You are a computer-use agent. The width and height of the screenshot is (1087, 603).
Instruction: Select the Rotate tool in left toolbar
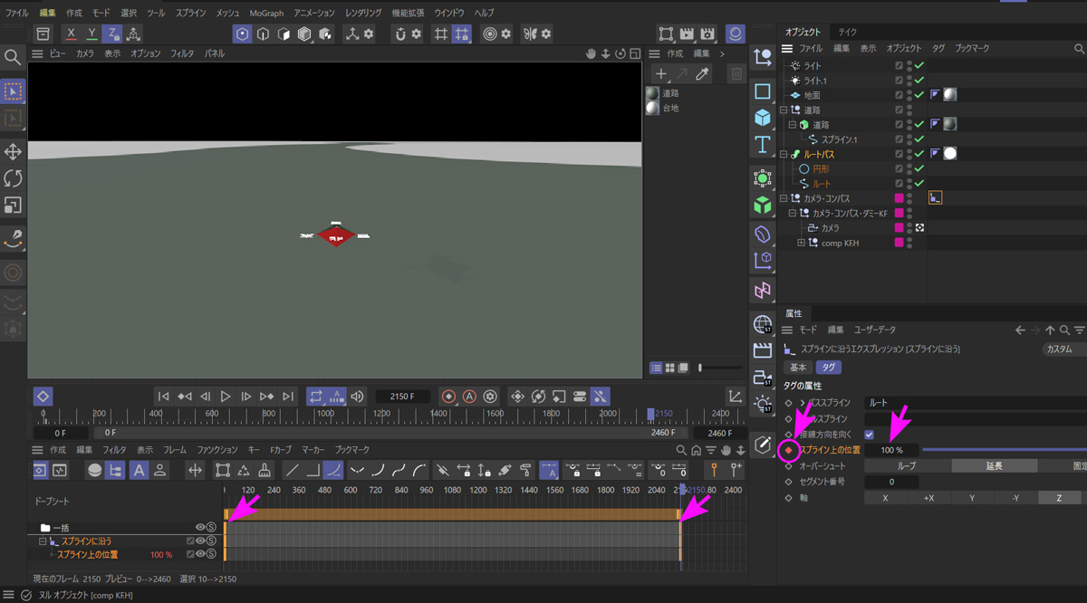13,178
